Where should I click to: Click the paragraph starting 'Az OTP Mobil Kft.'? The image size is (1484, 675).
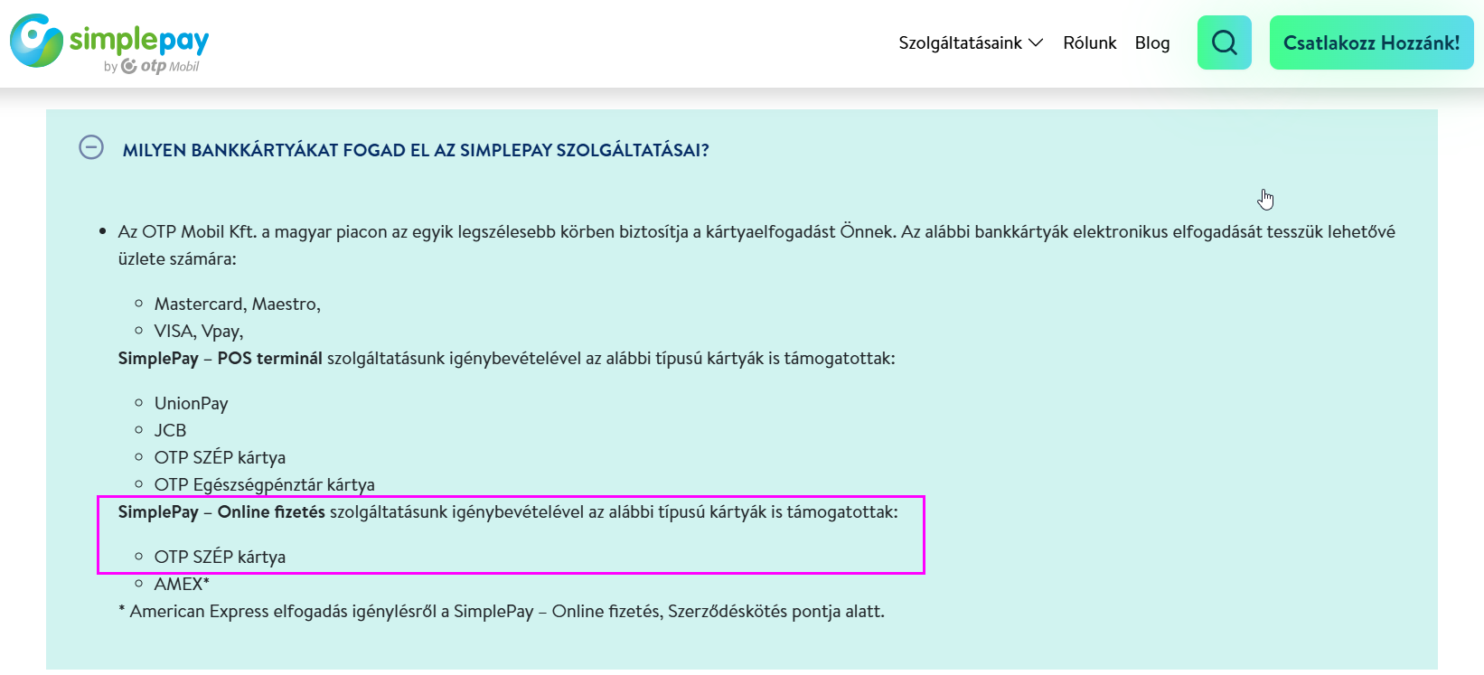(x=756, y=245)
